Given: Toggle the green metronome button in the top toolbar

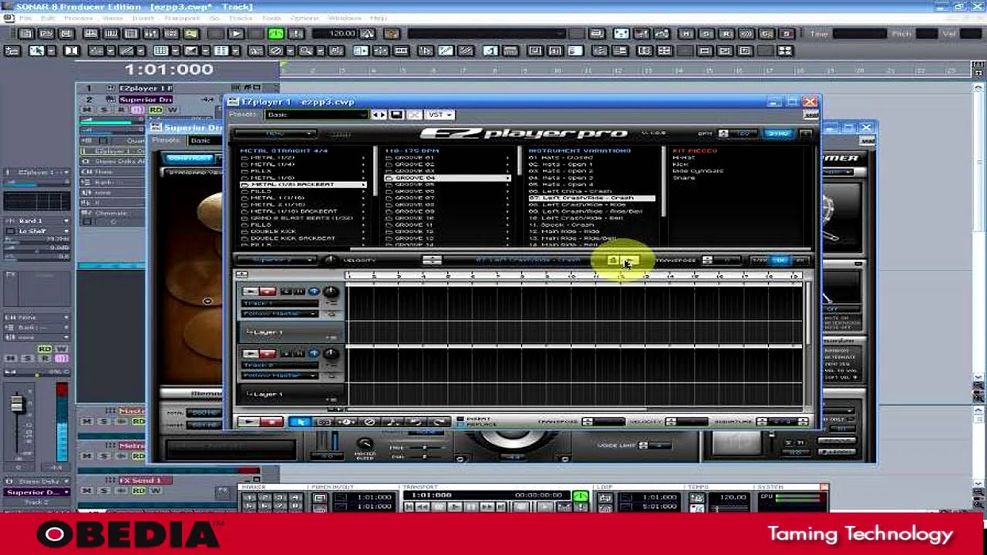Looking at the screenshot, I should (275, 34).
